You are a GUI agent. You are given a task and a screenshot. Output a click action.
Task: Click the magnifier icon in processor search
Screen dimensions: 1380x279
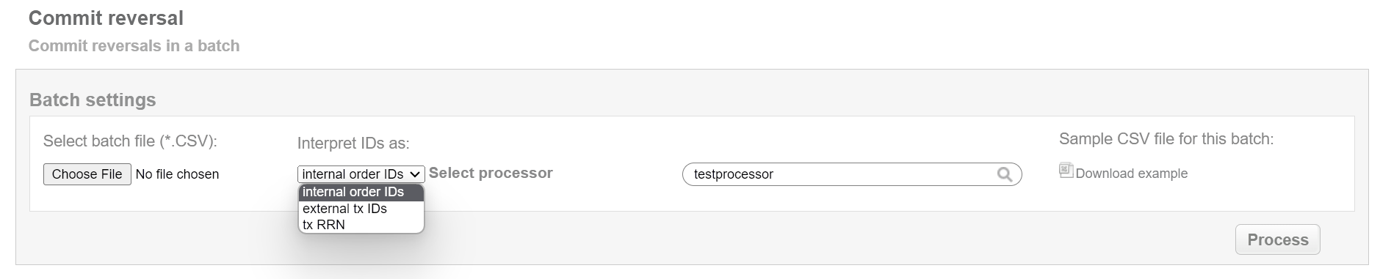(x=1004, y=174)
